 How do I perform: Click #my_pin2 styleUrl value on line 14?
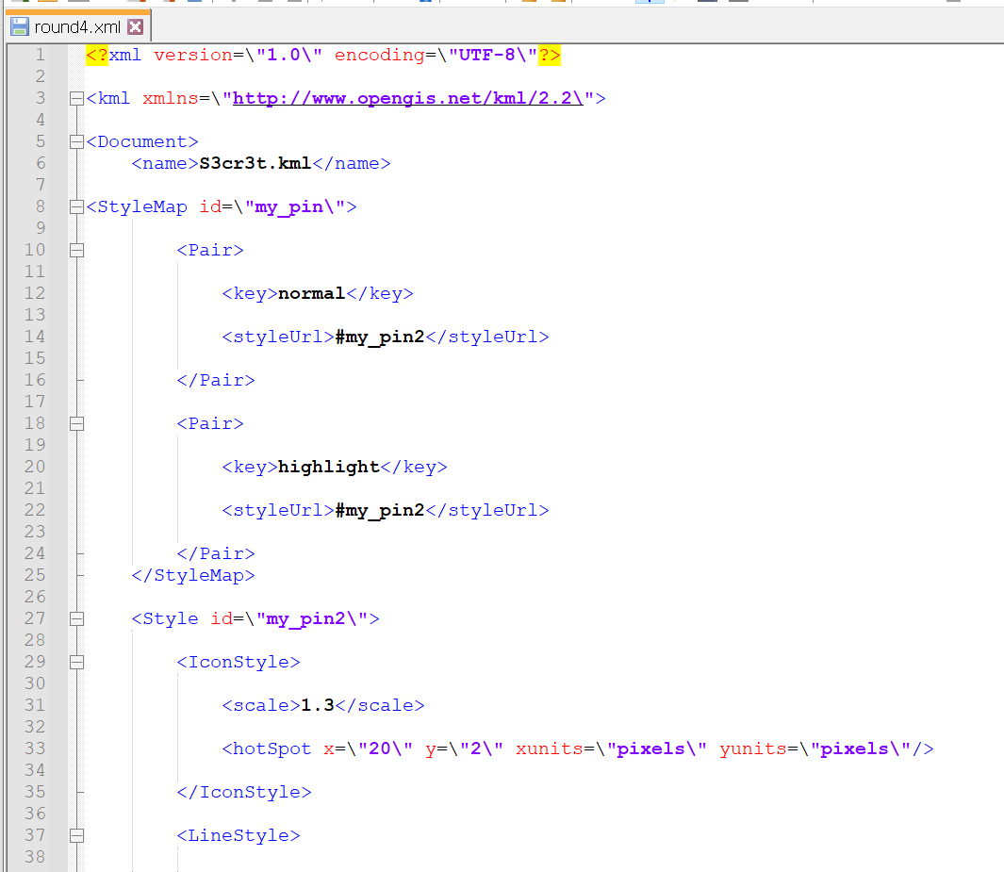tap(380, 337)
